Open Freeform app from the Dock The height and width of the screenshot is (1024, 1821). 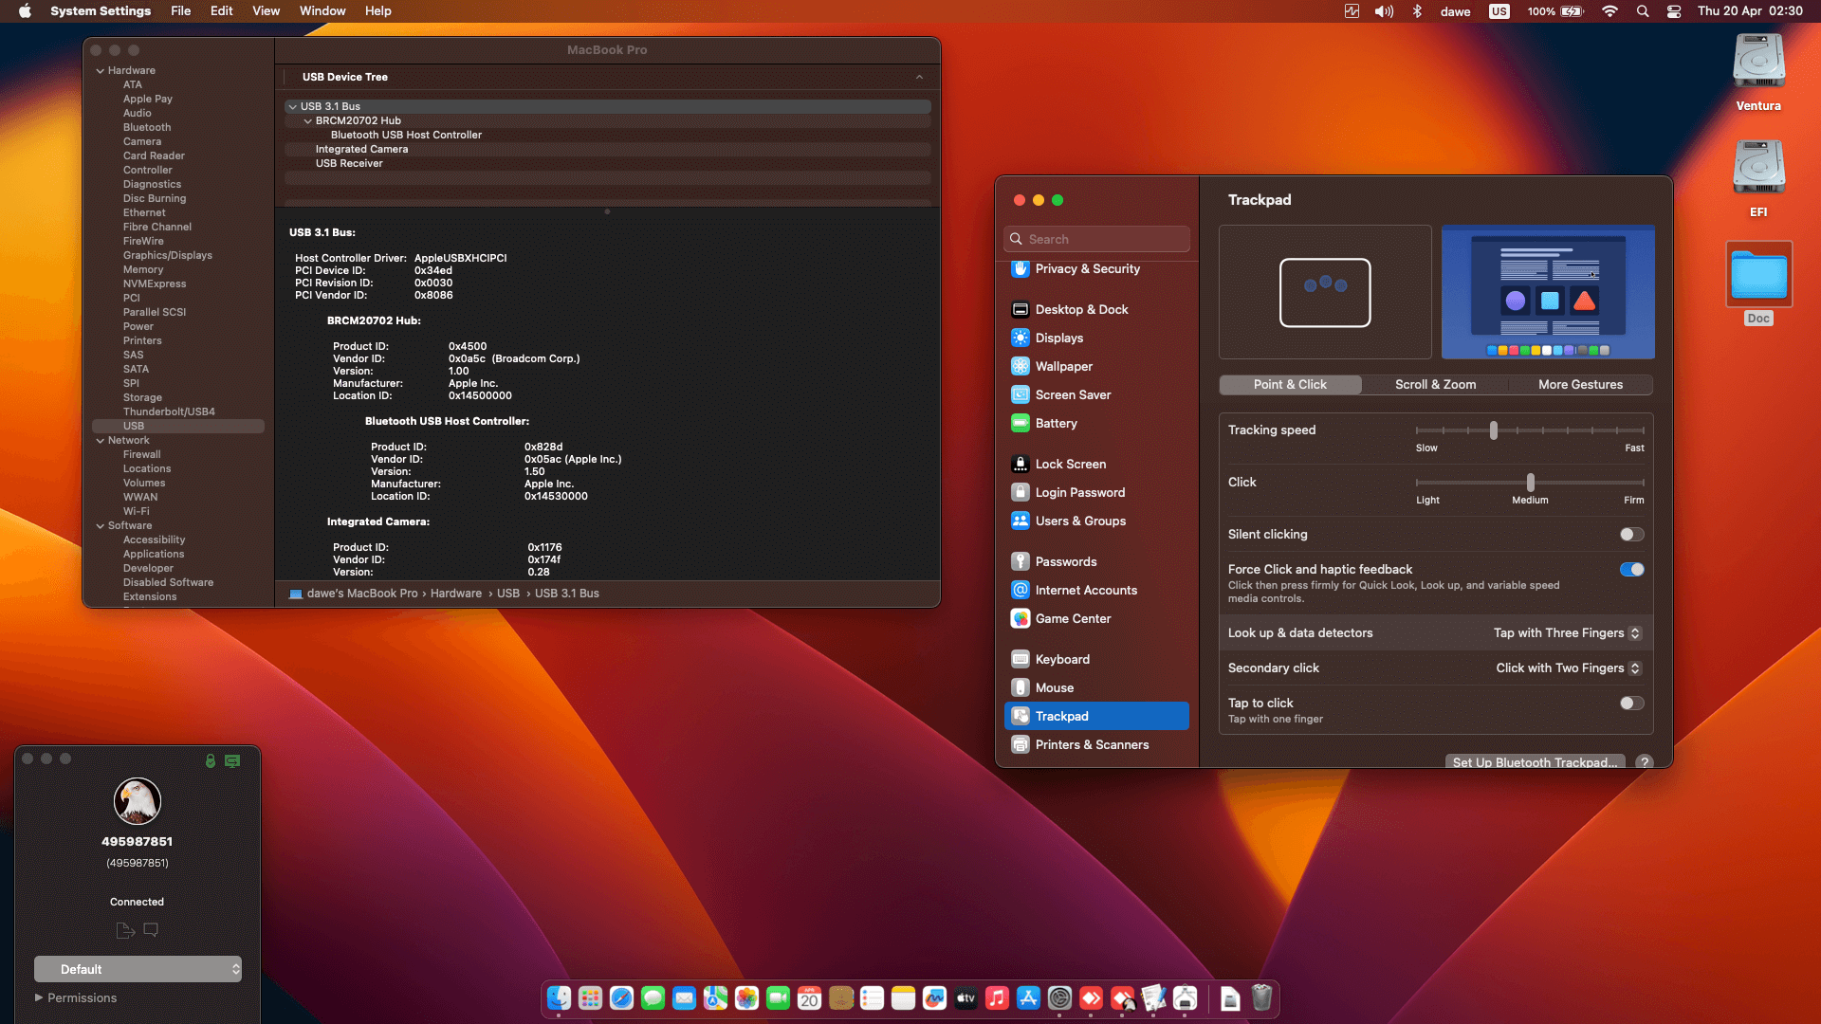pos(934,998)
